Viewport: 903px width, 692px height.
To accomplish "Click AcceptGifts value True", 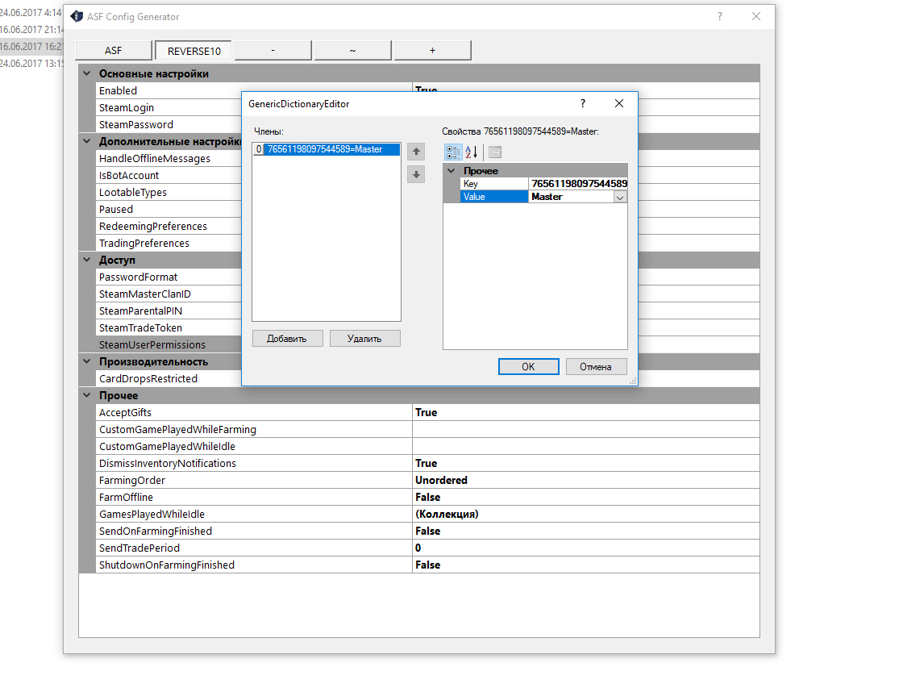I will pos(586,413).
